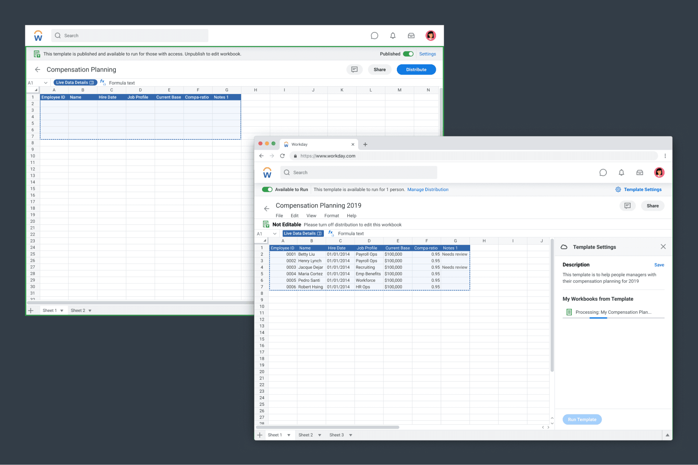Reload the Workday browser page
Image resolution: width=698 pixels, height=465 pixels.
point(282,156)
